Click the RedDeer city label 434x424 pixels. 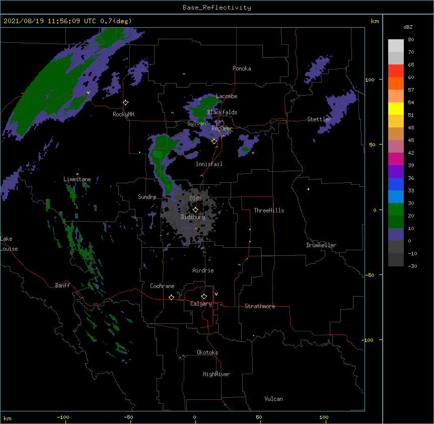click(x=222, y=128)
